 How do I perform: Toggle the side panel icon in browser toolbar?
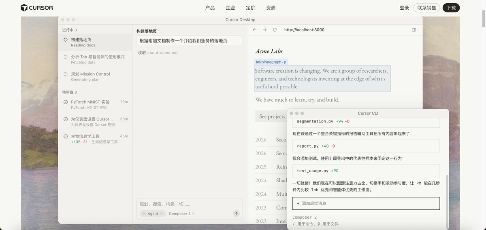tap(414, 30)
